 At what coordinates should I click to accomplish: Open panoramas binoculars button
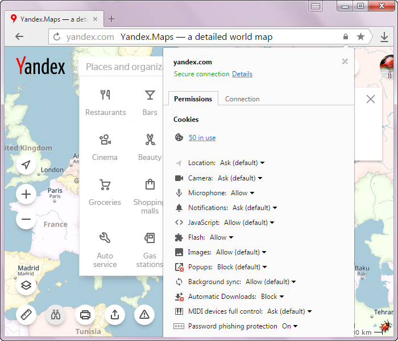tap(56, 315)
